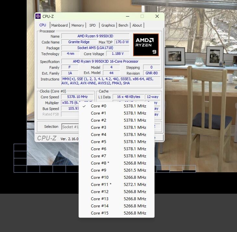The width and height of the screenshot is (237, 232).
Task: Click the Core Voltage 1.188 V value
Action: pyautogui.click(x=118, y=54)
